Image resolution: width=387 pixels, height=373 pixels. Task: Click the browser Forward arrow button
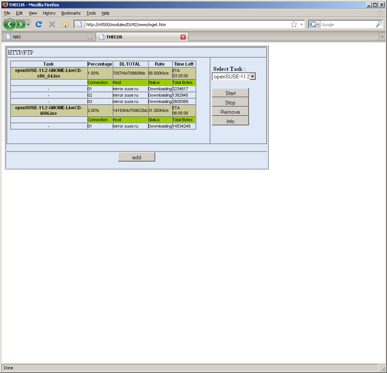(21, 24)
